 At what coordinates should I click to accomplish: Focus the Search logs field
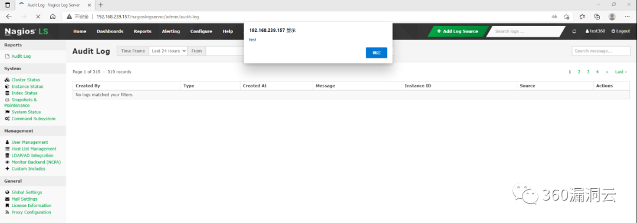(526, 31)
